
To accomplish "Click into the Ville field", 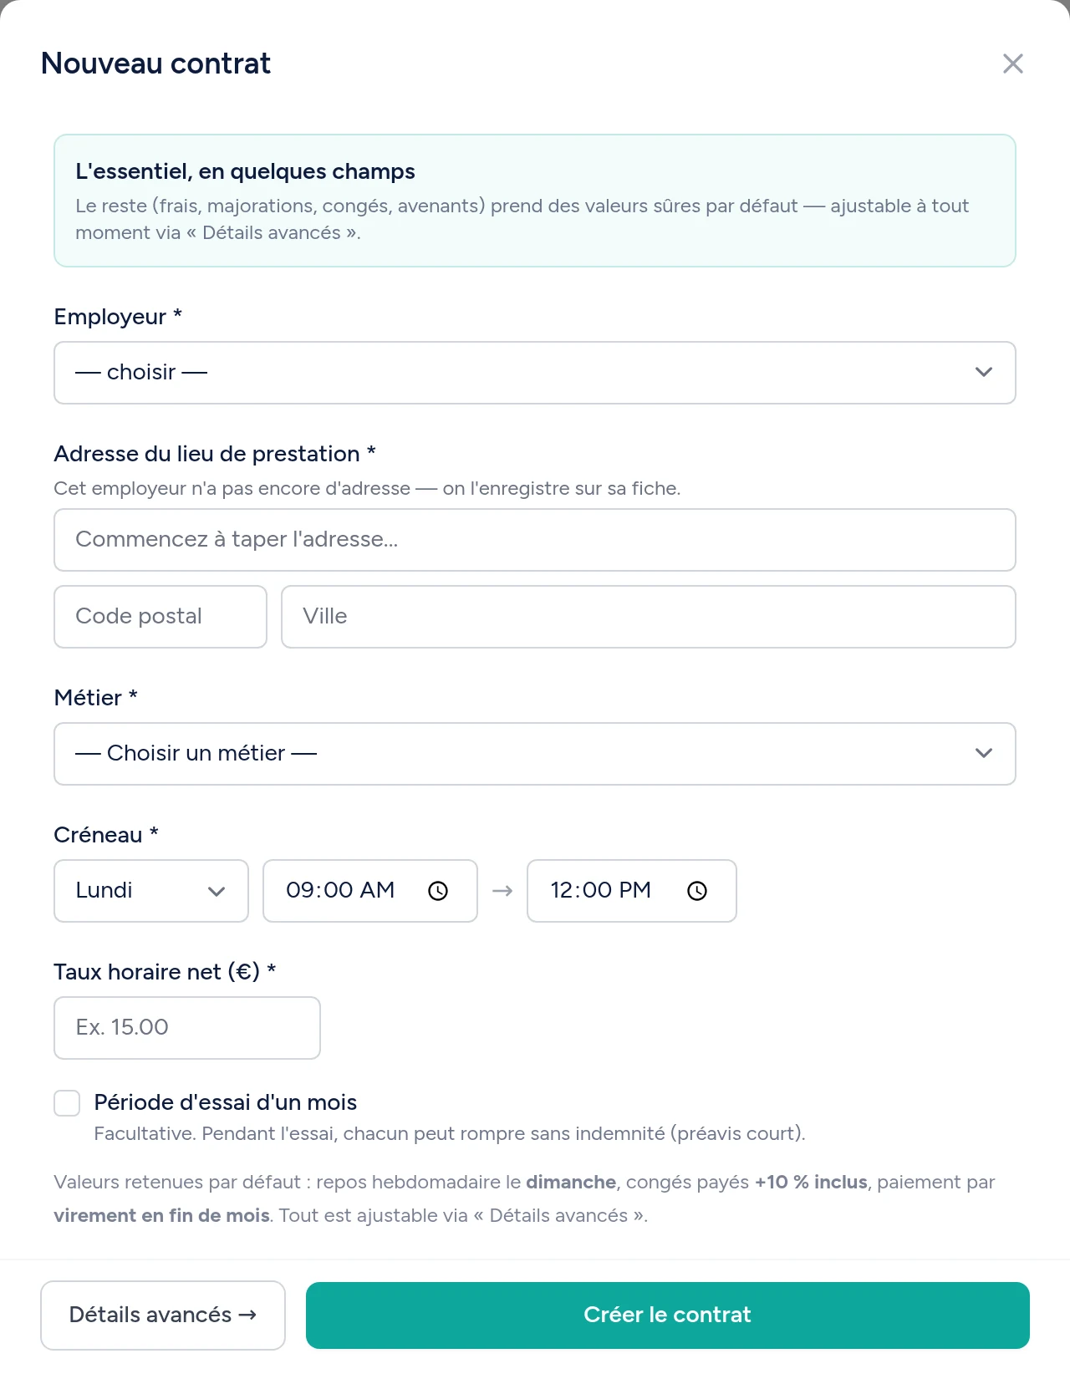I will tap(649, 617).
